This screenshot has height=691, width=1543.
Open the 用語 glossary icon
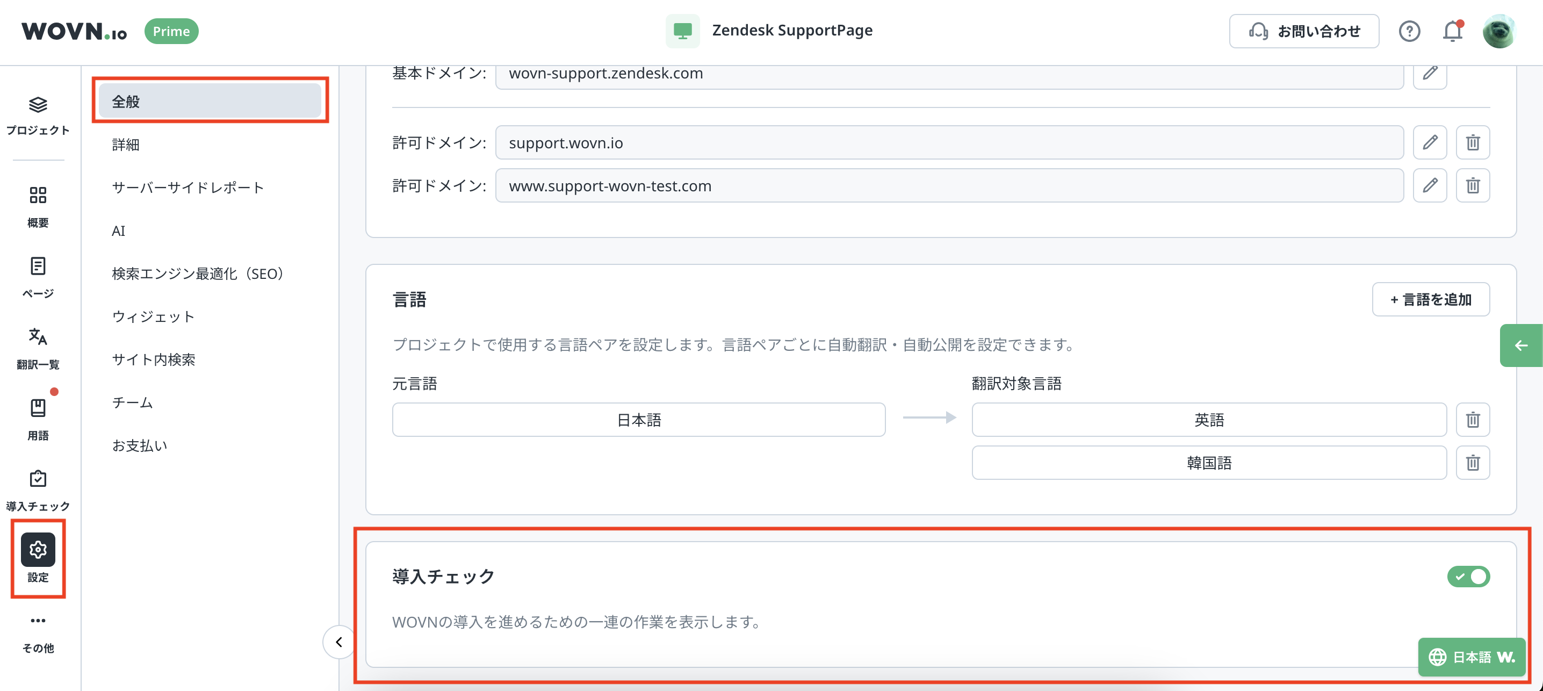click(x=38, y=408)
